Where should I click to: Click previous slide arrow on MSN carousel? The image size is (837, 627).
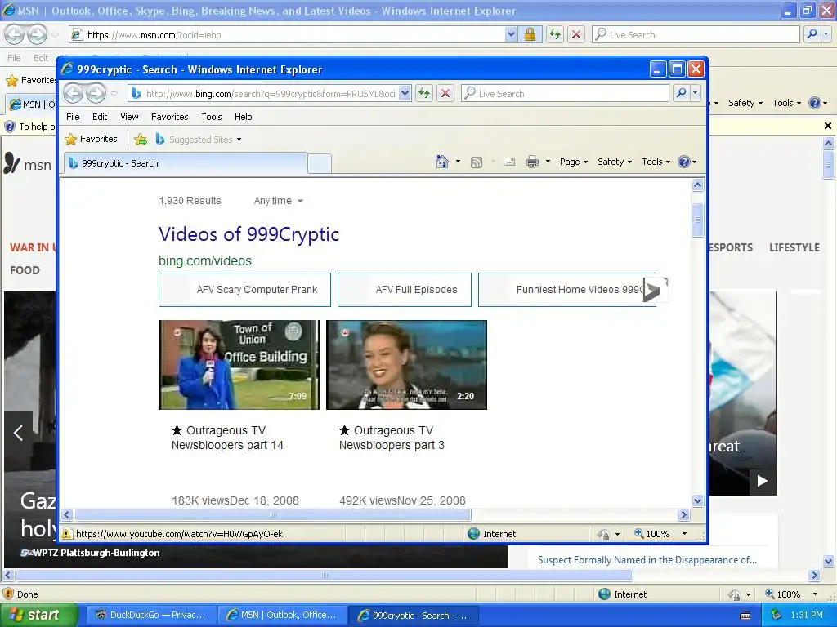(18, 433)
